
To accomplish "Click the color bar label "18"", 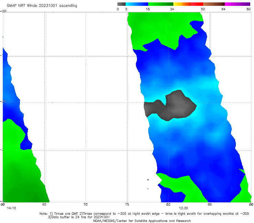I will (x=148, y=9).
